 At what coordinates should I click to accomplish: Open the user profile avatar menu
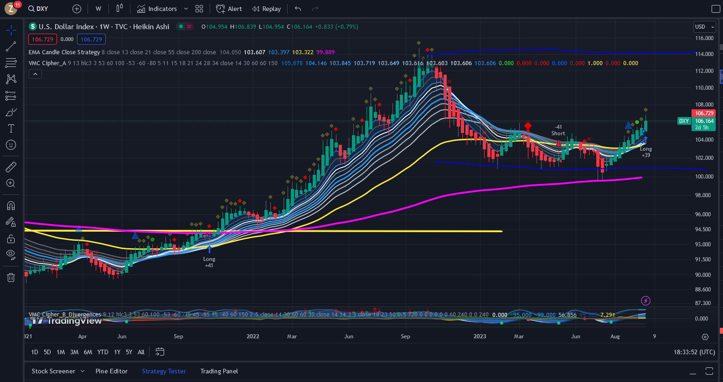point(11,8)
